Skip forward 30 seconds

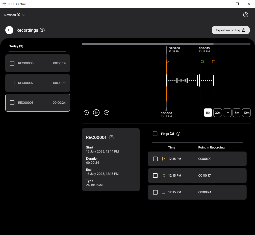coord(106,113)
